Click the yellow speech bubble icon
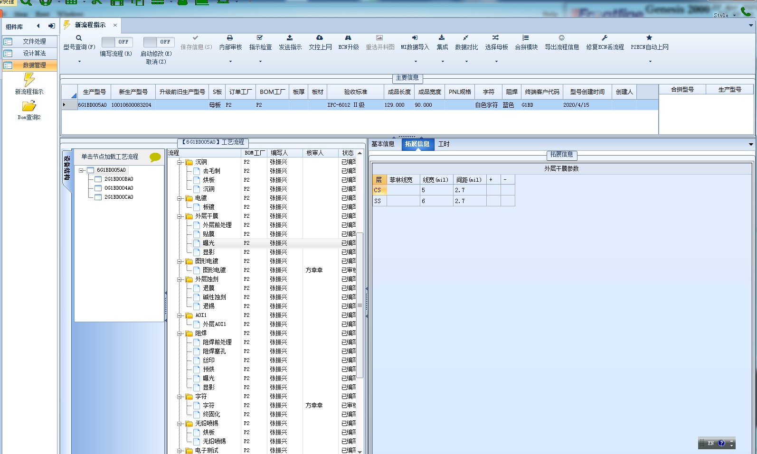Screen dimensions: 757x454 pos(155,157)
